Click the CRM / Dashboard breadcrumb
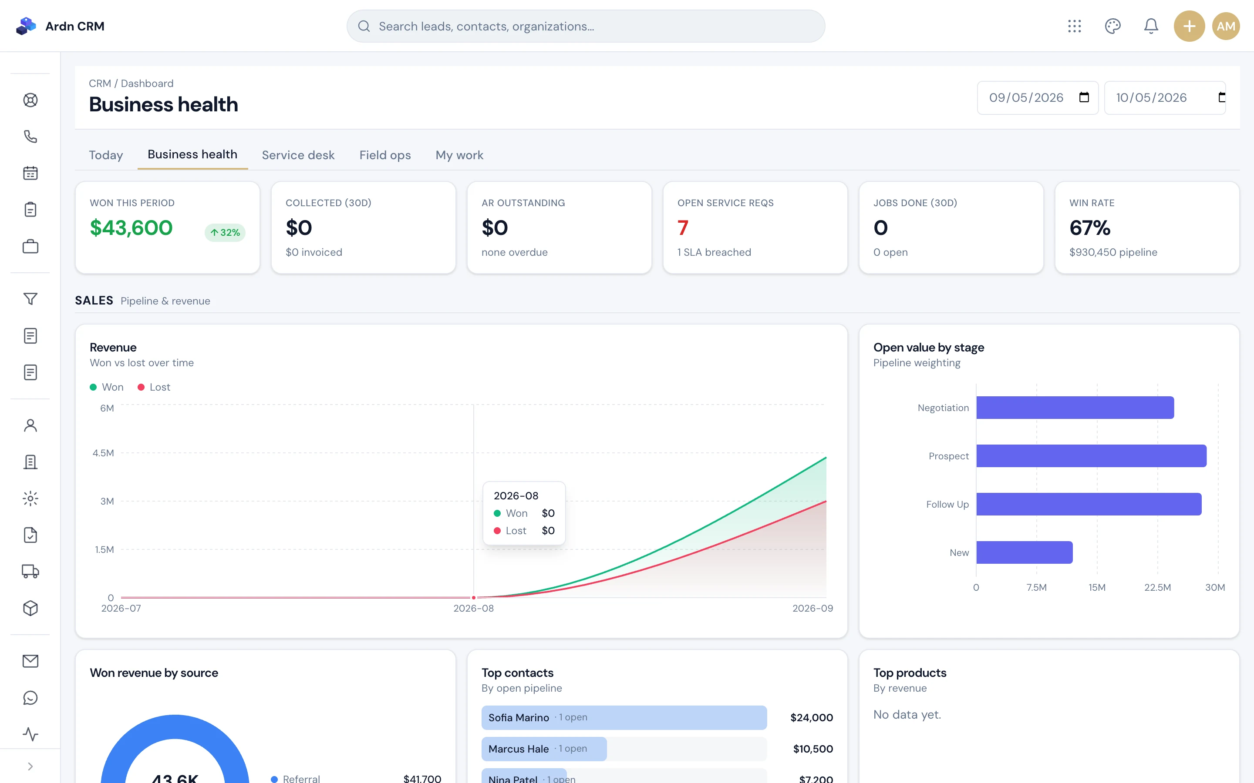This screenshot has width=1254, height=783. coord(131,84)
